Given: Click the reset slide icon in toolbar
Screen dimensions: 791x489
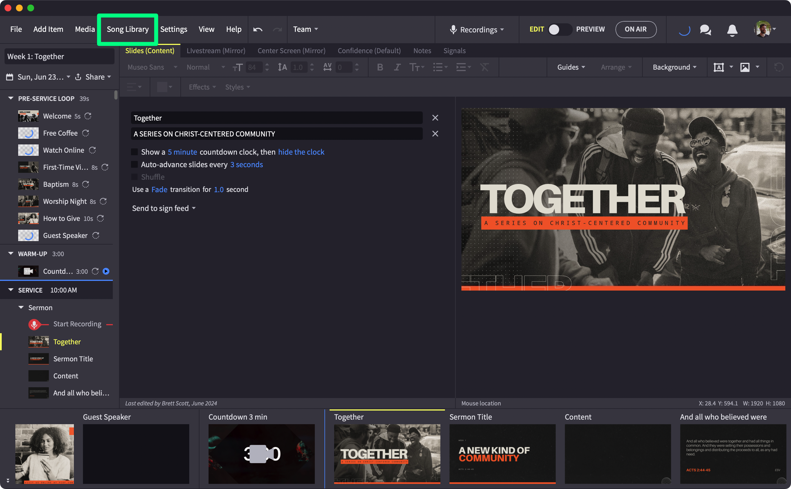Looking at the screenshot, I should pyautogui.click(x=779, y=67).
